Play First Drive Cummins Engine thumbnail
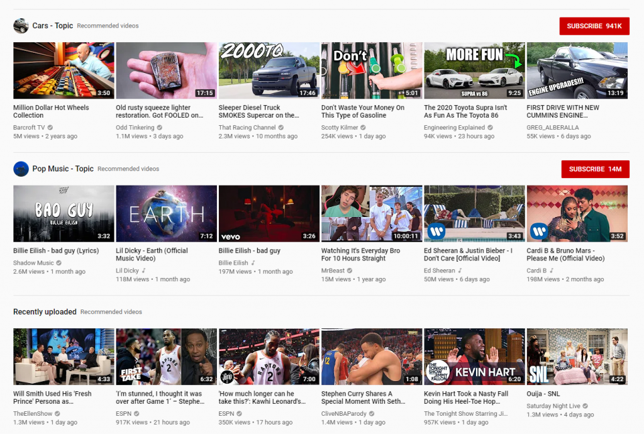This screenshot has height=434, width=644. click(x=577, y=70)
